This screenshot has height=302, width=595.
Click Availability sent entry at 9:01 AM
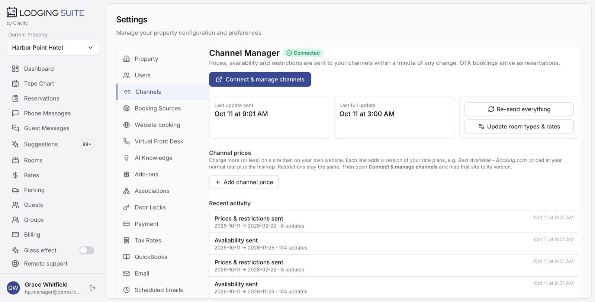(394, 244)
